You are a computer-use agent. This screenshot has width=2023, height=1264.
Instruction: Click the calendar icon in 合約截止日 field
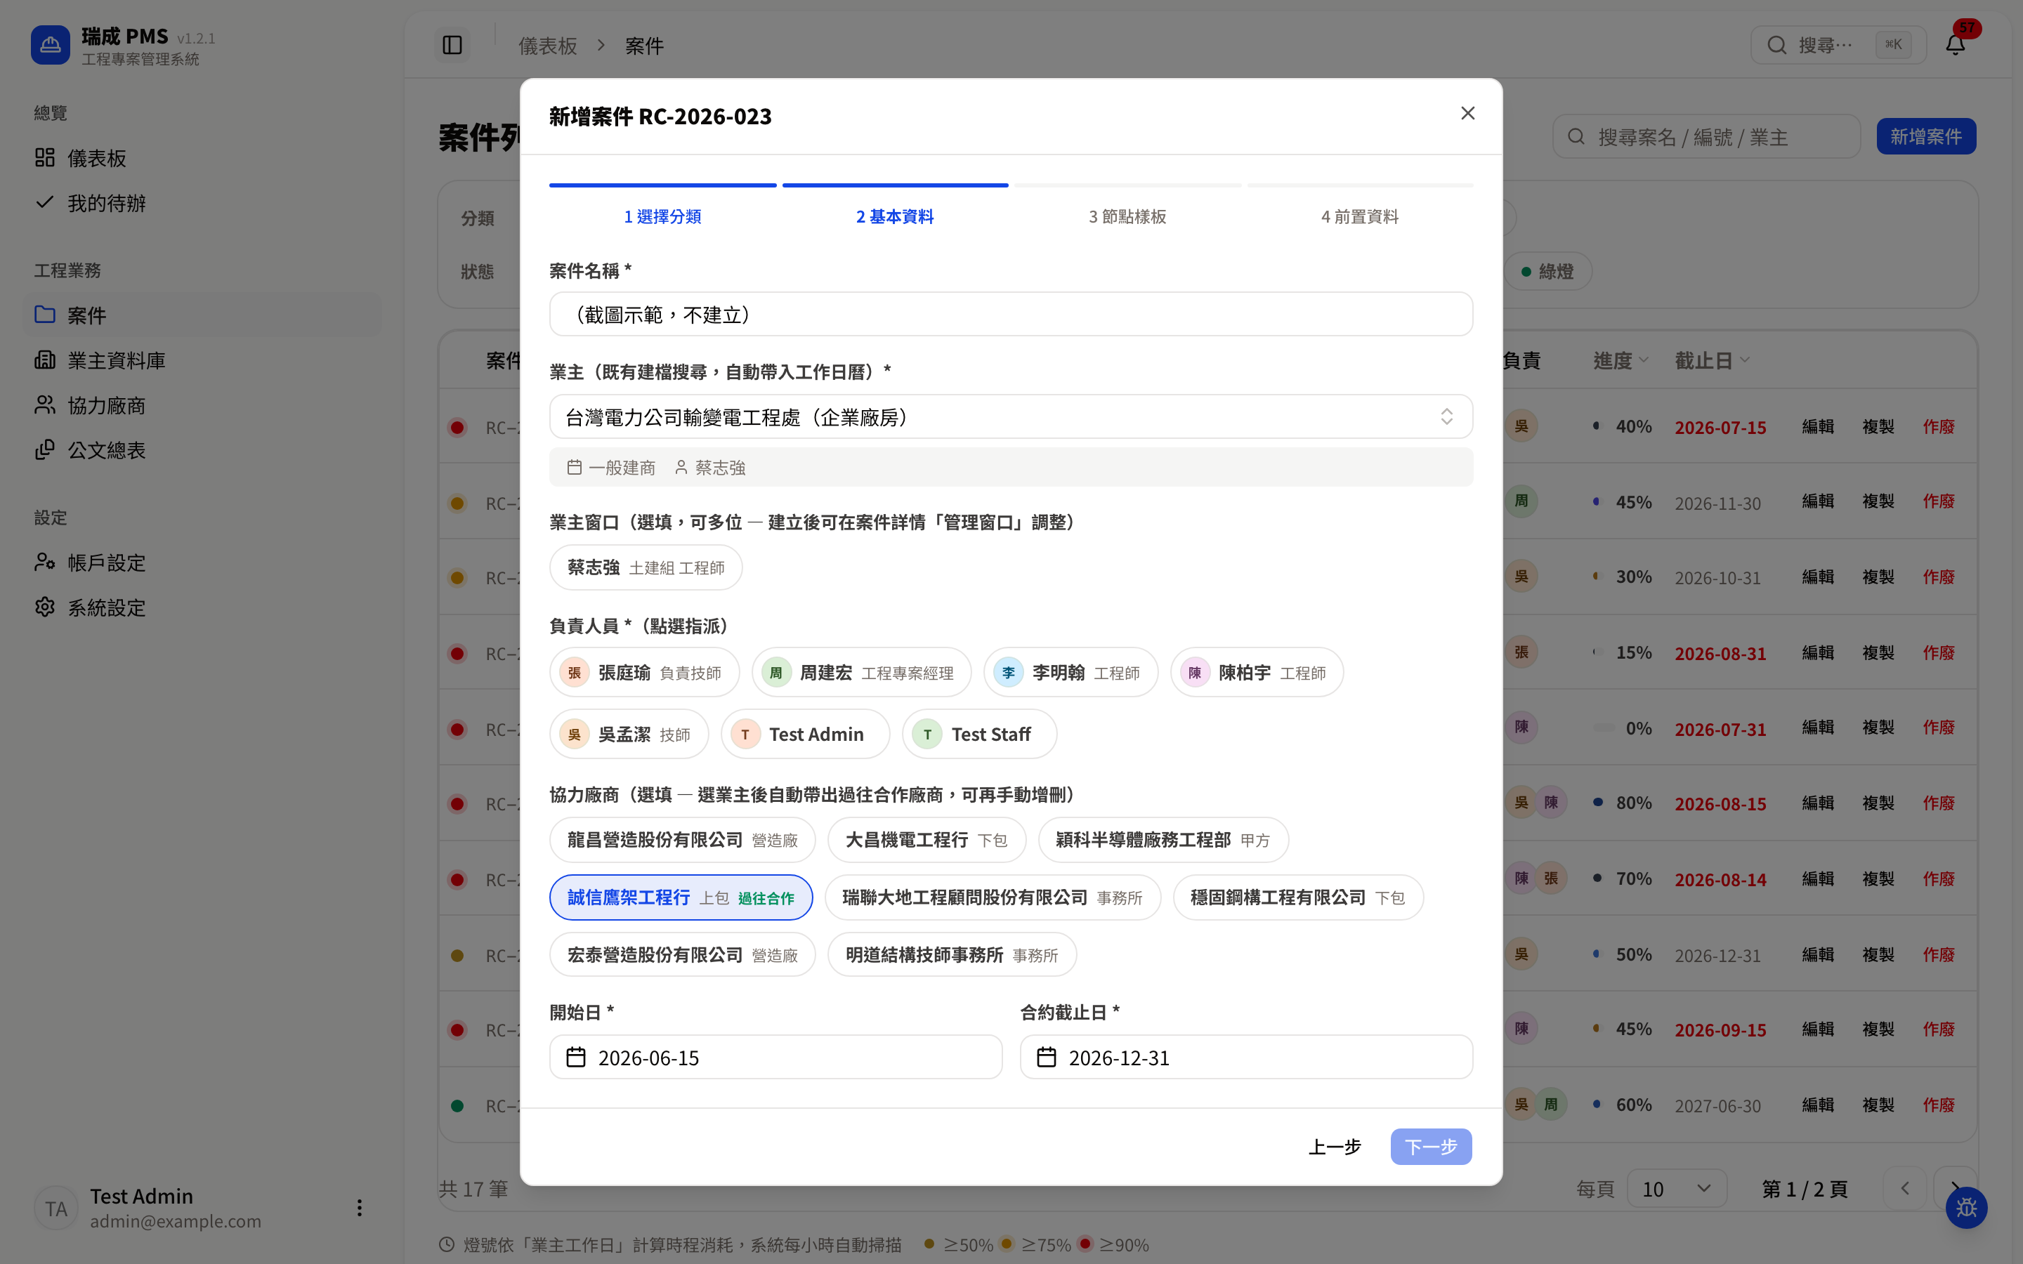pos(1047,1058)
